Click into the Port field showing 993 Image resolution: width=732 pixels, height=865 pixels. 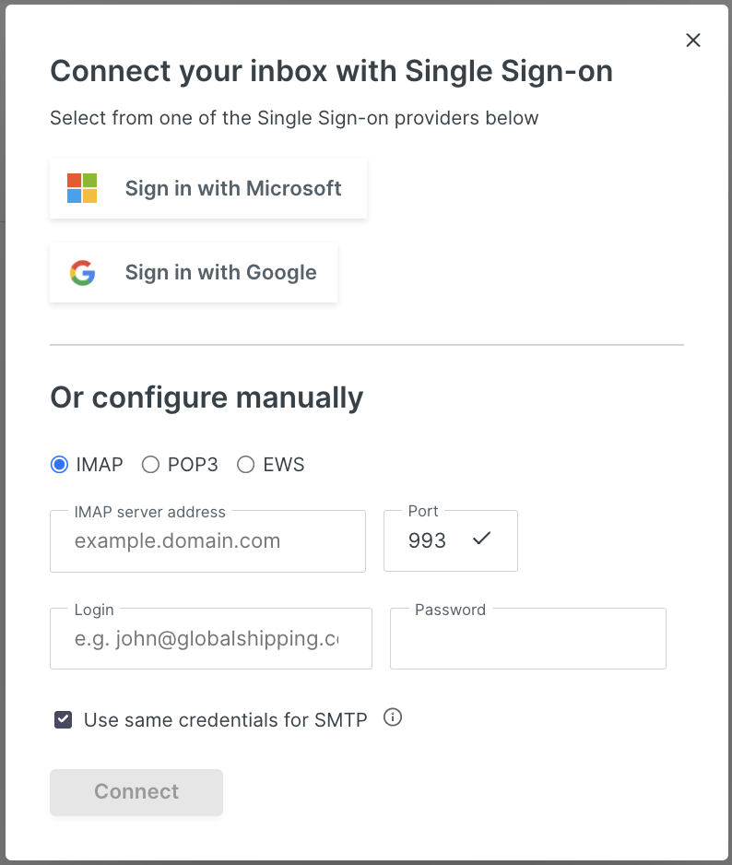[451, 540]
